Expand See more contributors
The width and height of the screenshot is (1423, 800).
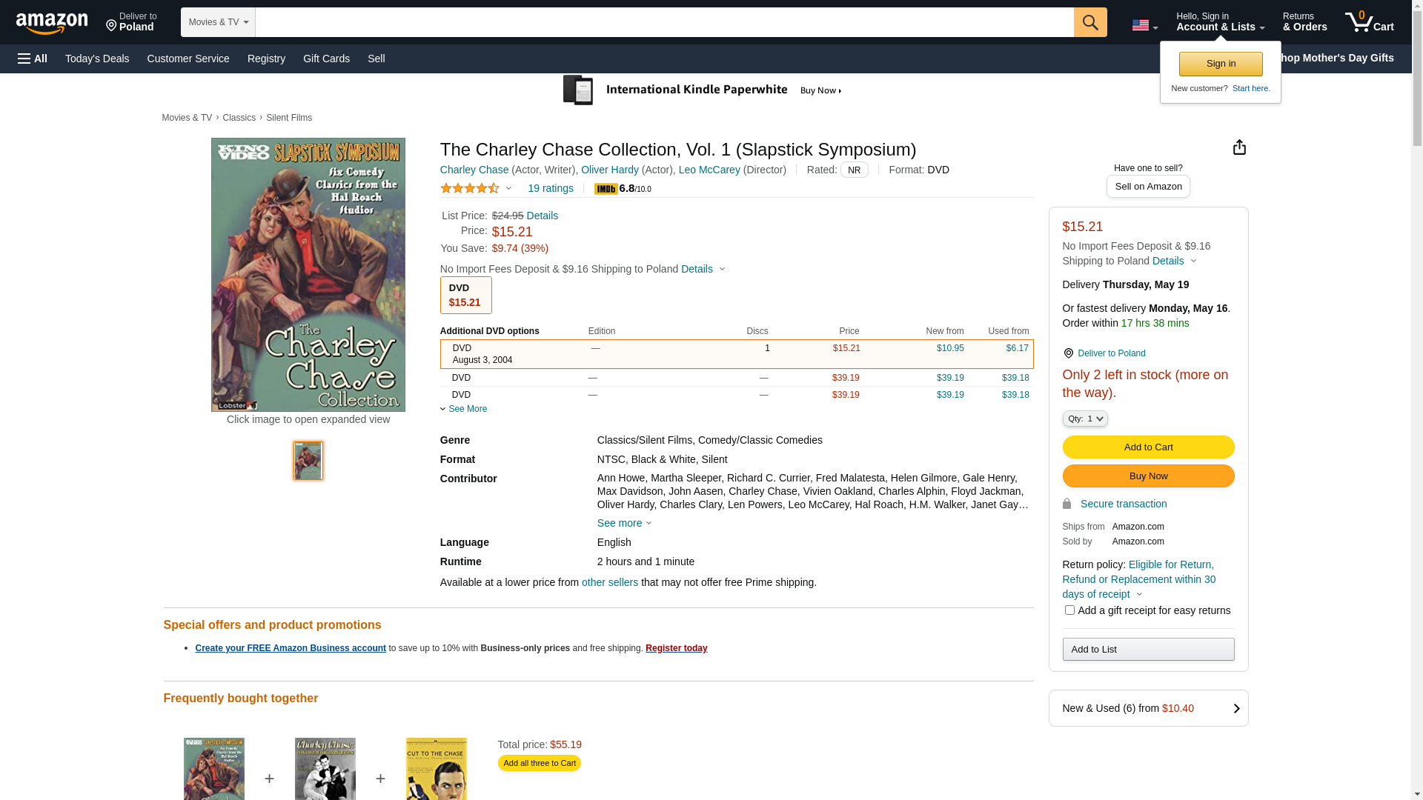[624, 523]
